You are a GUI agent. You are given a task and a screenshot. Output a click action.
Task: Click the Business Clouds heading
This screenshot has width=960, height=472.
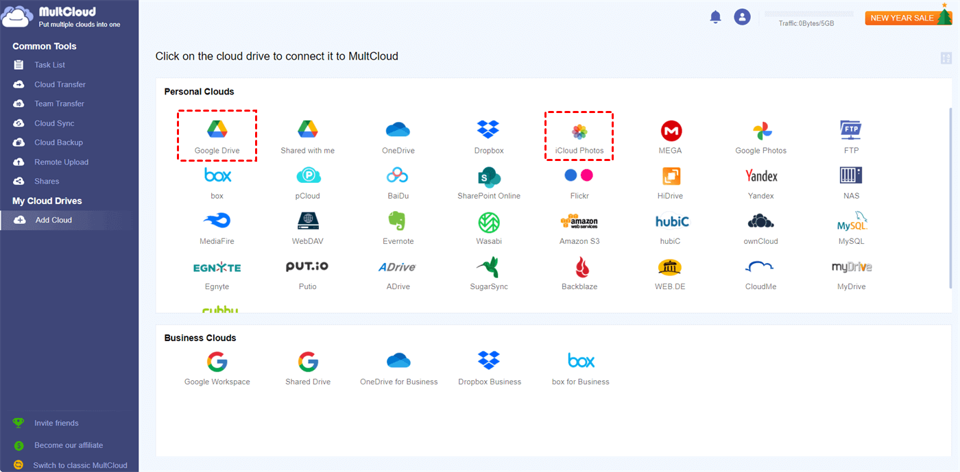point(200,338)
